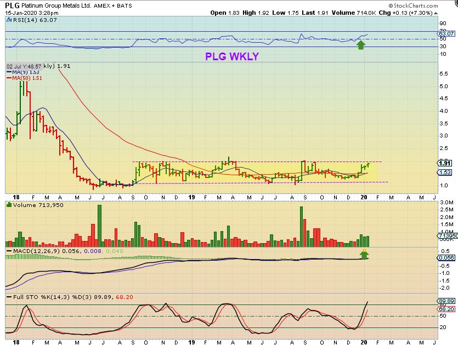Select the RSI(14) 63.07 indicator label
This screenshot has height=345, width=458.
point(35,20)
